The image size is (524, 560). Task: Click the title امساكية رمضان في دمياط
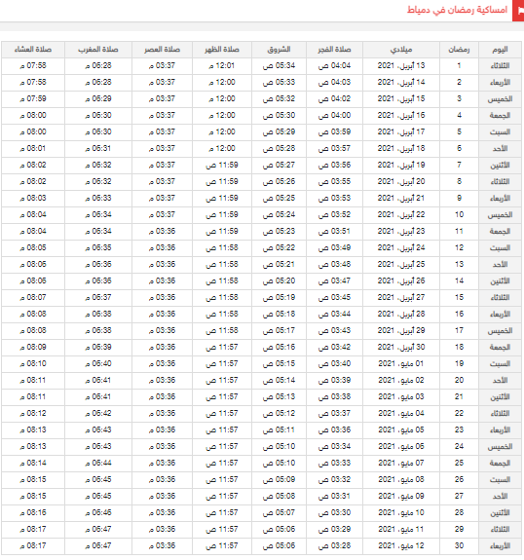click(x=457, y=10)
